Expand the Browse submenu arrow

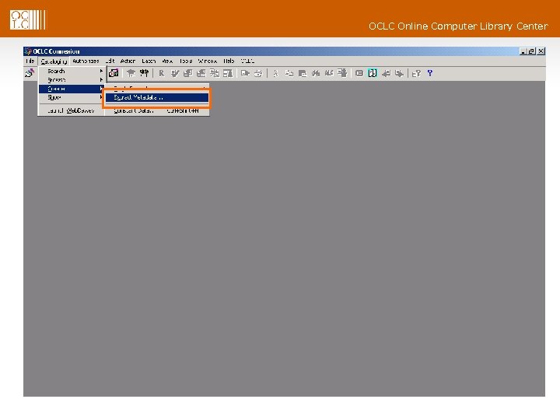(x=101, y=79)
